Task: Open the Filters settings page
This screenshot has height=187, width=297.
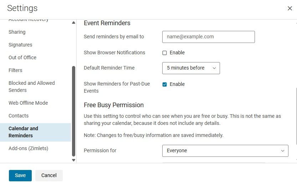Action: click(15, 70)
